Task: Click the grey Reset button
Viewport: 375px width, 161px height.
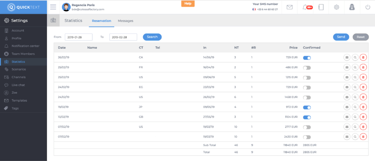Action: click(361, 37)
